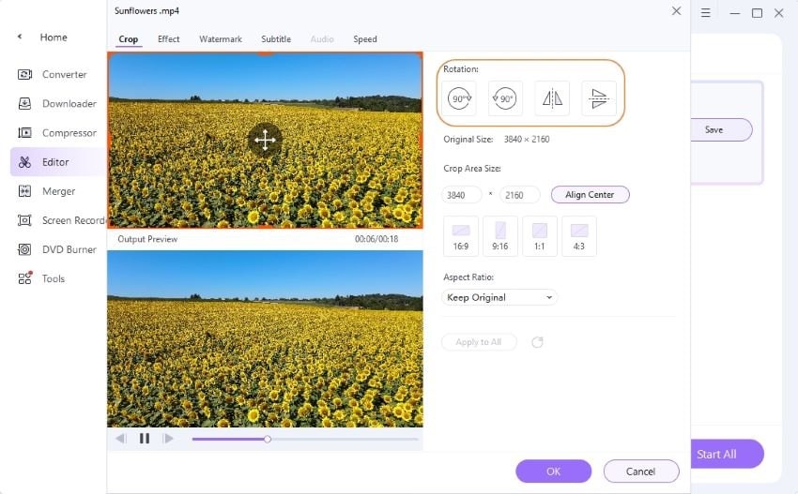Viewport: 798px width, 494px height.
Task: Click the crop height field showing 2160
Action: pyautogui.click(x=519, y=195)
